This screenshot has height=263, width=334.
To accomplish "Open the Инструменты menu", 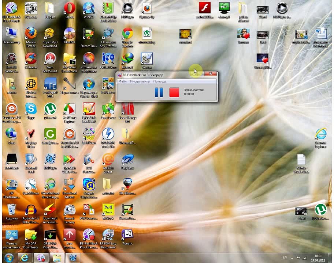I will 140,81.
